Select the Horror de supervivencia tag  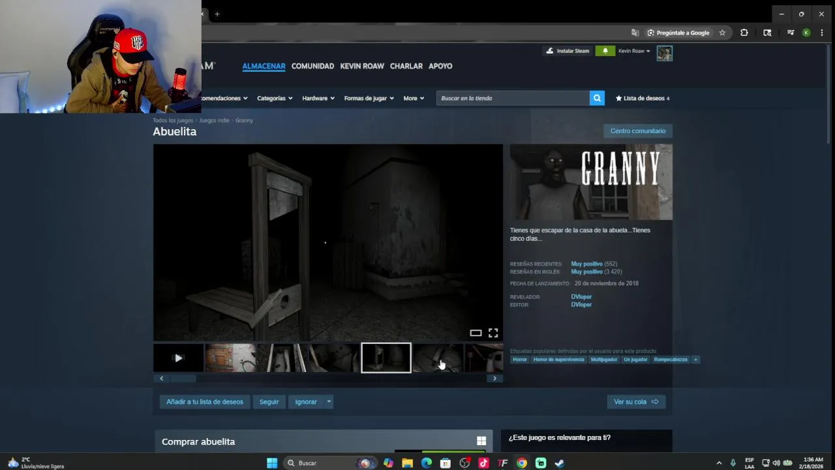[558, 360]
